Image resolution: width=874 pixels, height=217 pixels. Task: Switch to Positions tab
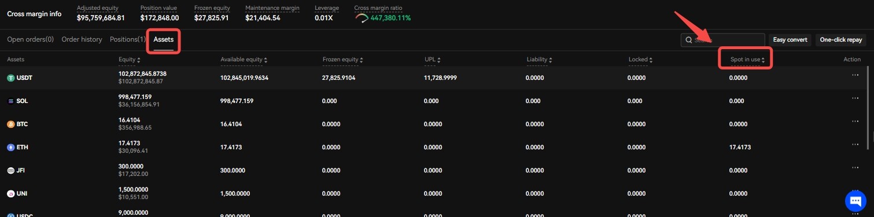pyautogui.click(x=127, y=39)
